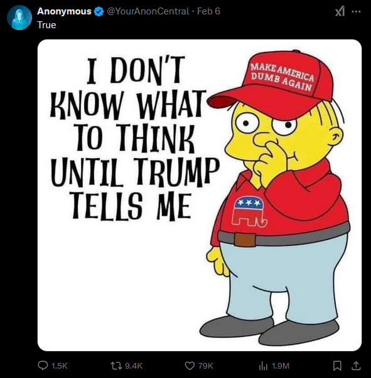Bookmark this post

337,365
